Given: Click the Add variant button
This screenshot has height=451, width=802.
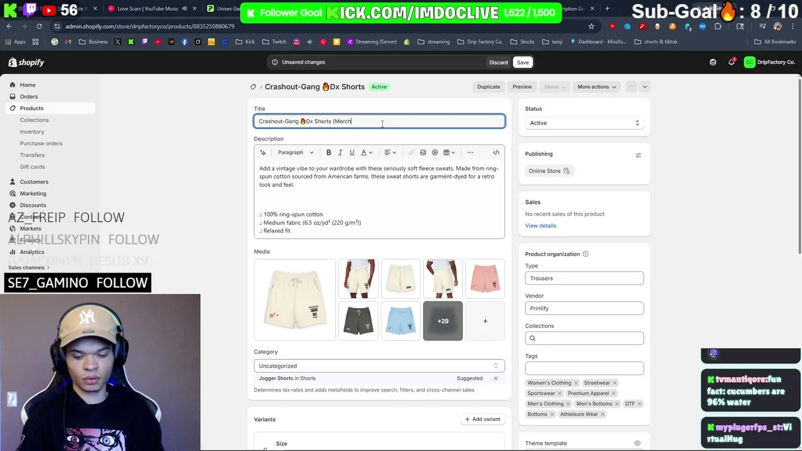Looking at the screenshot, I should pos(482,419).
